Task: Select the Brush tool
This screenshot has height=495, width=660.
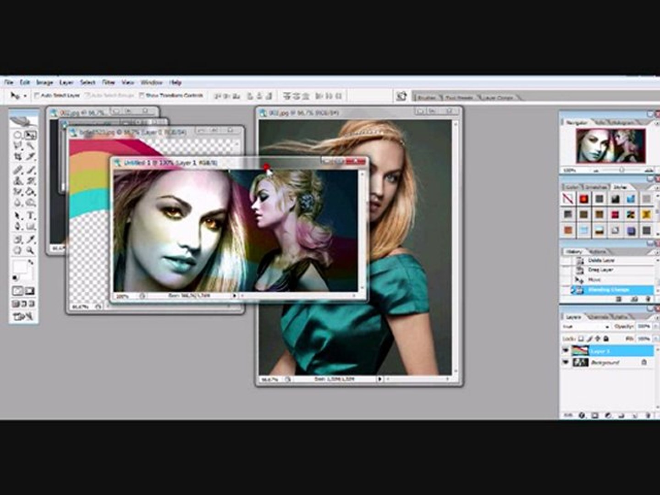Action: 30,170
